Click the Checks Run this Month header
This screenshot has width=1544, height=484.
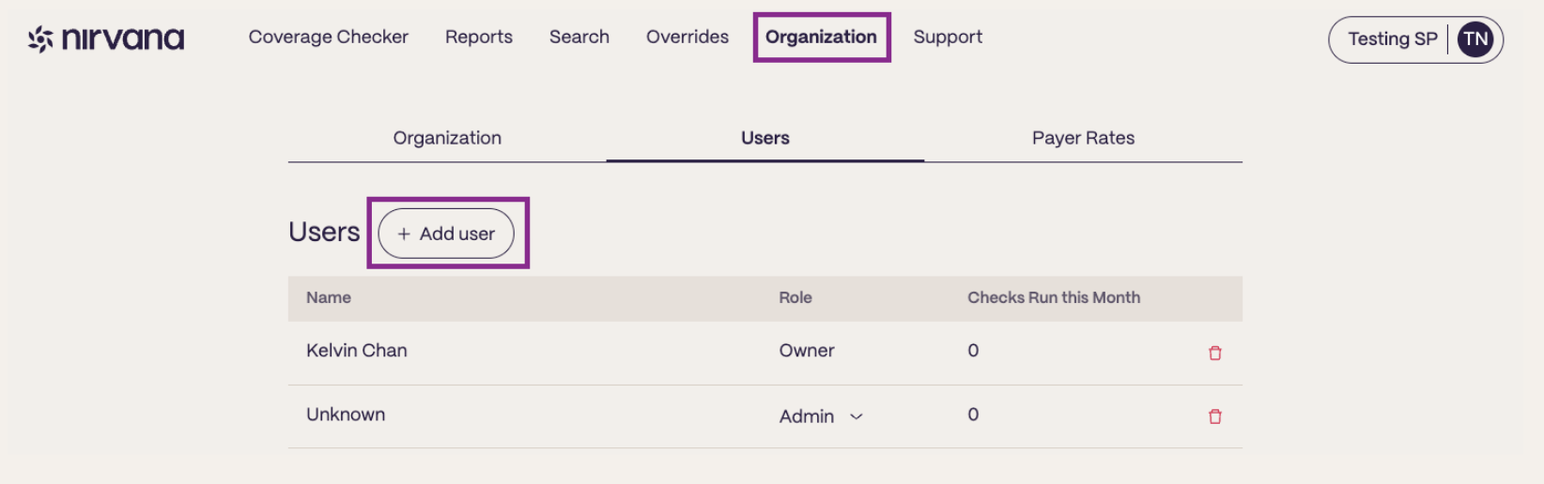(1054, 297)
